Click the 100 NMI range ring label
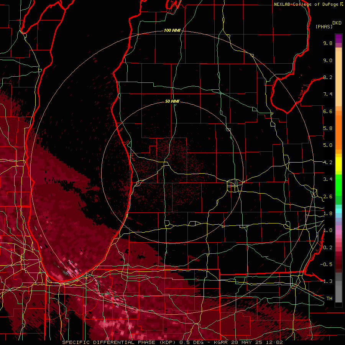Viewport: 345px width, 345px height. 172,30
